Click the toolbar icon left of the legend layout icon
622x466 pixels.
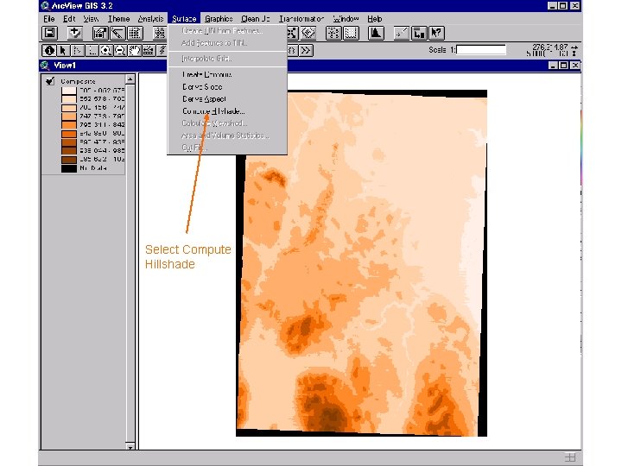point(401,33)
